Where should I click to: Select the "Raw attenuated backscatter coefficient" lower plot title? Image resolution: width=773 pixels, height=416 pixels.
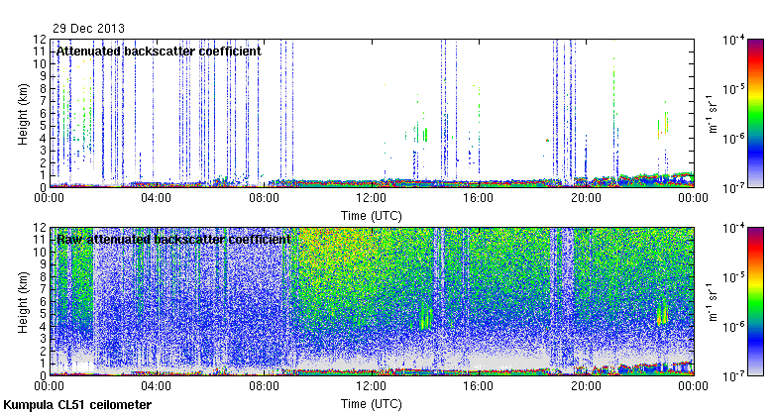click(x=173, y=240)
